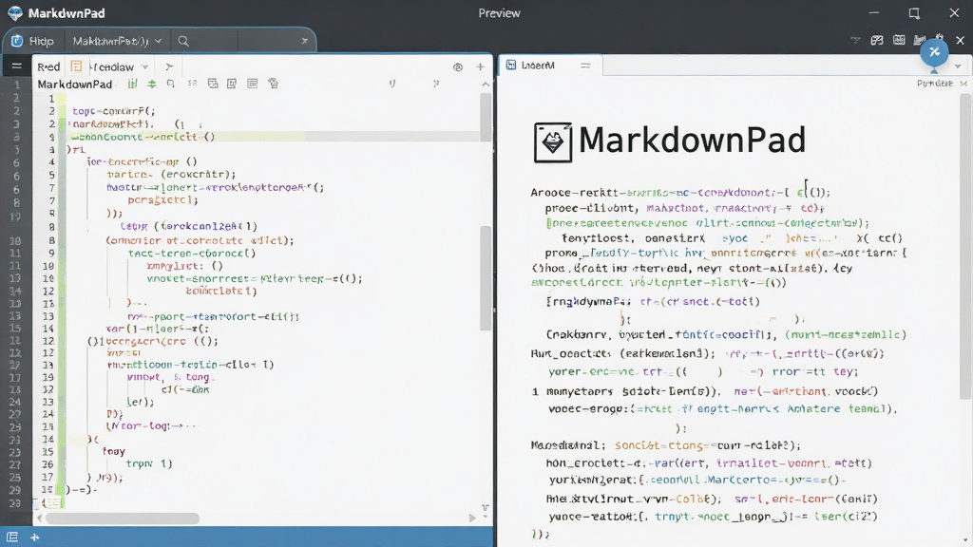
Task: Close the preview side label with small x
Action: coord(963,84)
